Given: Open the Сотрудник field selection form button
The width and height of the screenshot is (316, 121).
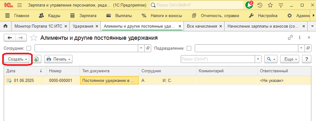Looking at the screenshot, I should click(x=148, y=48).
